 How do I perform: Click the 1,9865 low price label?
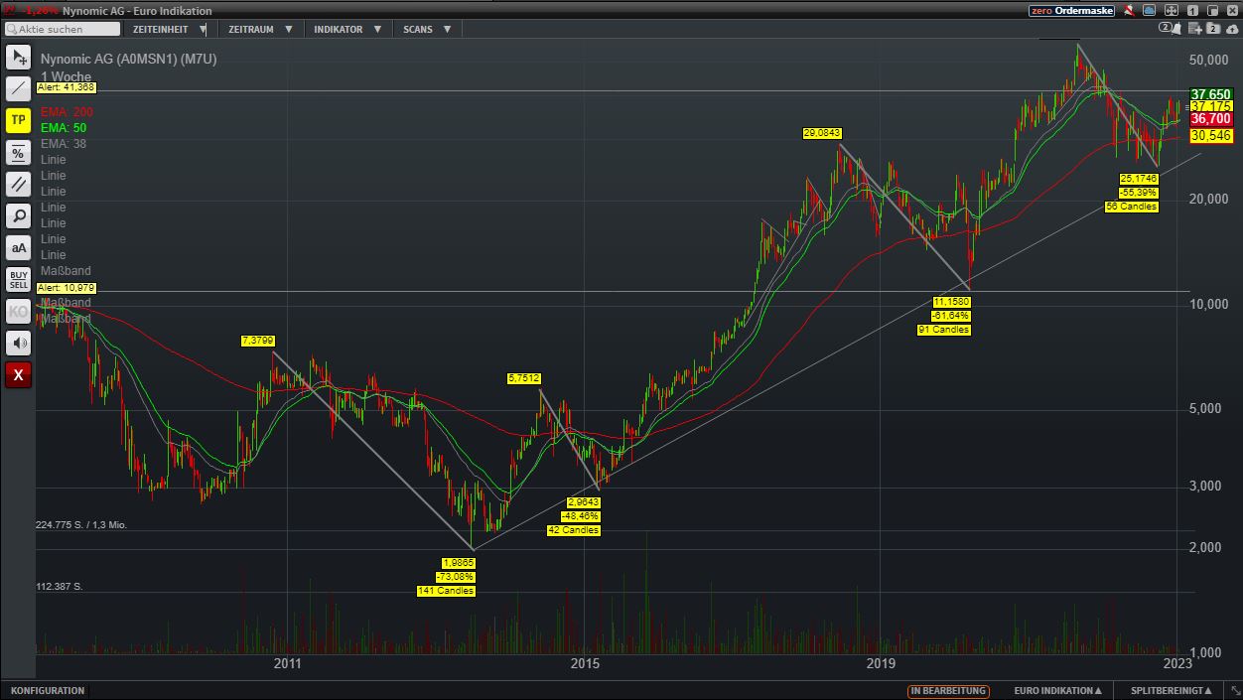458,563
